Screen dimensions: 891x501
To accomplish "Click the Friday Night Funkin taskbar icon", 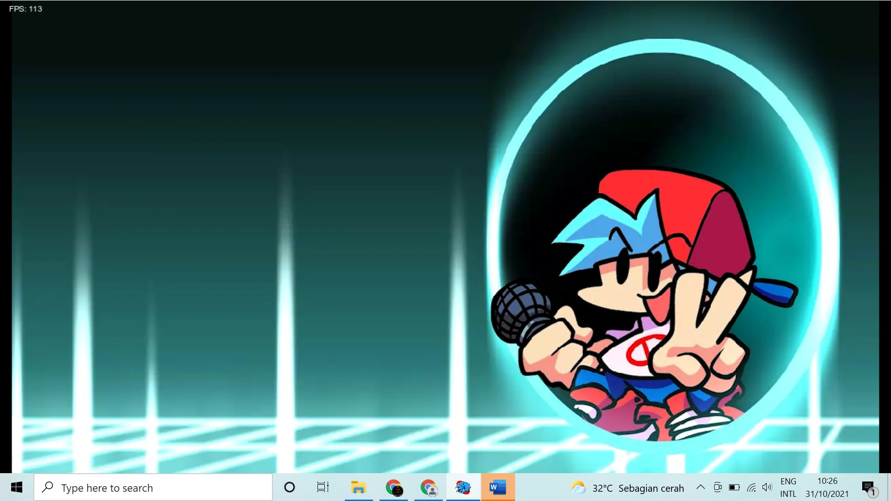I will coord(463,488).
